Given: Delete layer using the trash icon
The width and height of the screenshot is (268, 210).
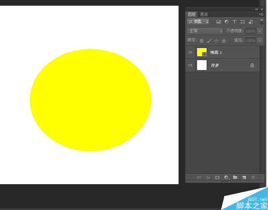Looking at the screenshot, I should pos(253,177).
